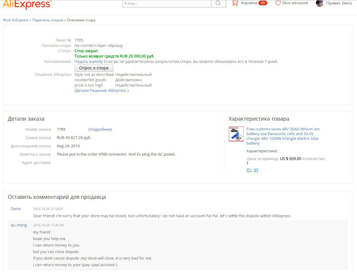Open the Перечень споров breadcrumb
This screenshot has width=357, height=272.
pos(48,20)
